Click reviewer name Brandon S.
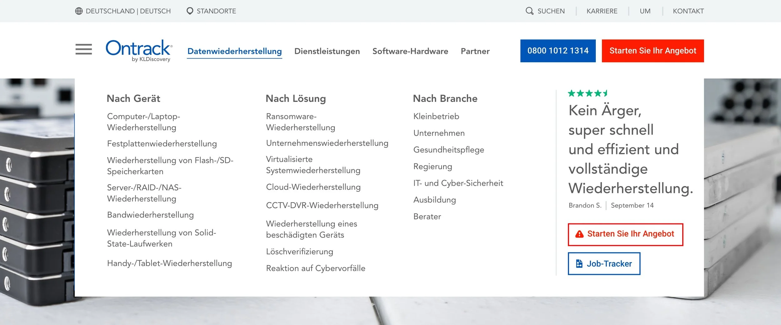The image size is (781, 325). pos(585,205)
